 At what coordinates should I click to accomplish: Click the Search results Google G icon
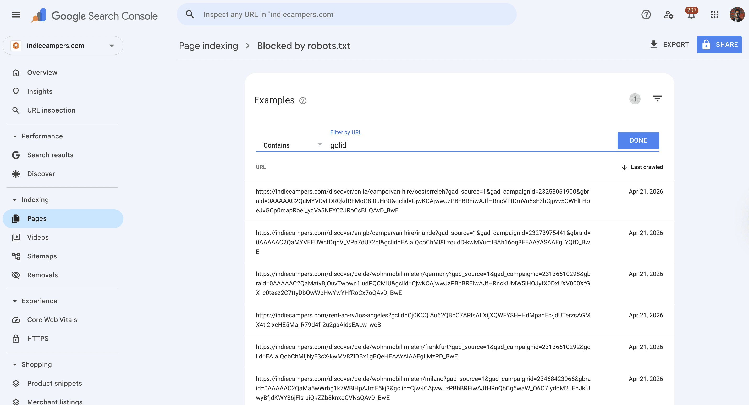pos(16,155)
